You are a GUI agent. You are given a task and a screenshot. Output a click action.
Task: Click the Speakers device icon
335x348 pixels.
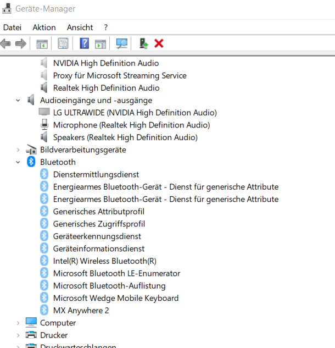[44, 137]
